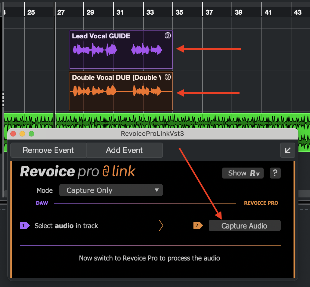310x287 pixels.
Task: Click bar 33 on the timeline ruler
Action: (x=150, y=12)
